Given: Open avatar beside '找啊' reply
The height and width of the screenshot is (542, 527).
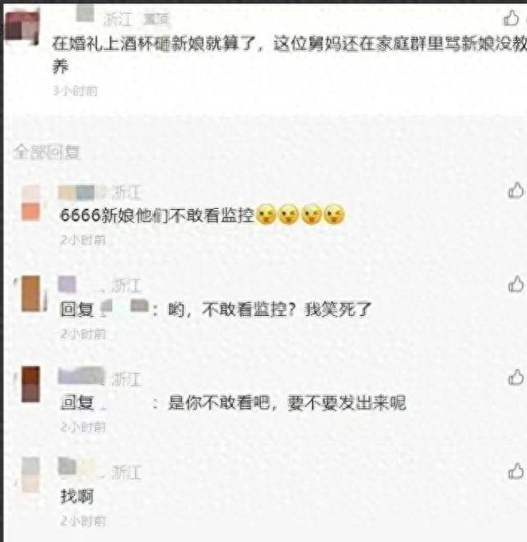Looking at the screenshot, I should pyautogui.click(x=30, y=475).
